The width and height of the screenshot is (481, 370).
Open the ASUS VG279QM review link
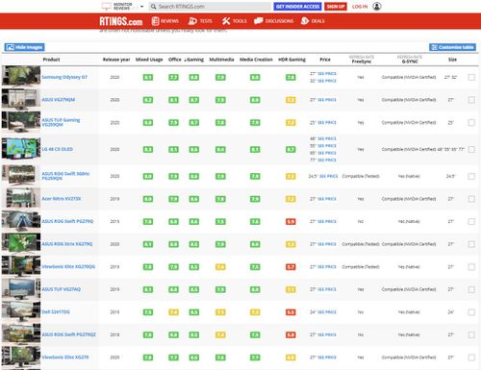(59, 100)
